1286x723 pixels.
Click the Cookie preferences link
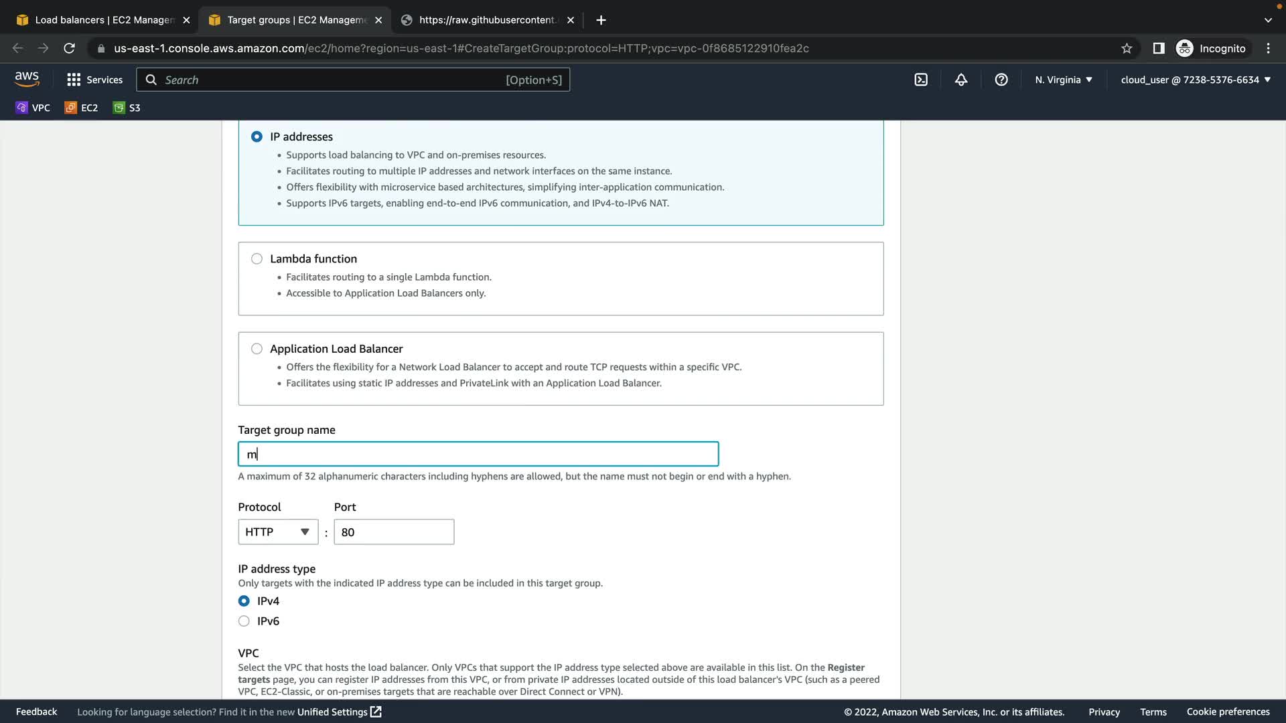(x=1228, y=712)
